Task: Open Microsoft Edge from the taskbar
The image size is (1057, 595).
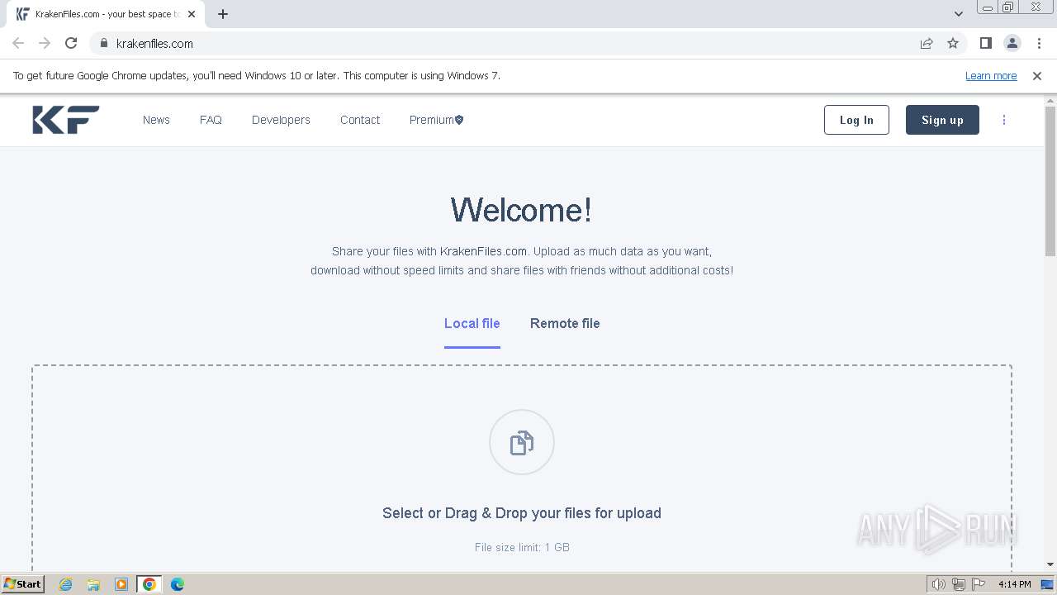Action: click(178, 584)
